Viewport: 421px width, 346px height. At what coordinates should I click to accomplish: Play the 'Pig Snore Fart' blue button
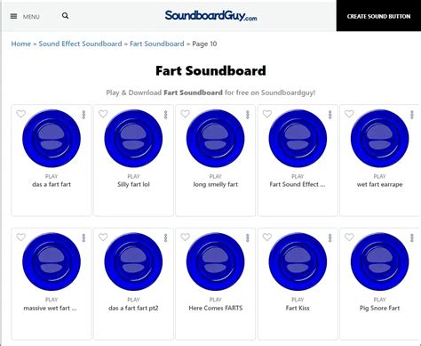(380, 262)
